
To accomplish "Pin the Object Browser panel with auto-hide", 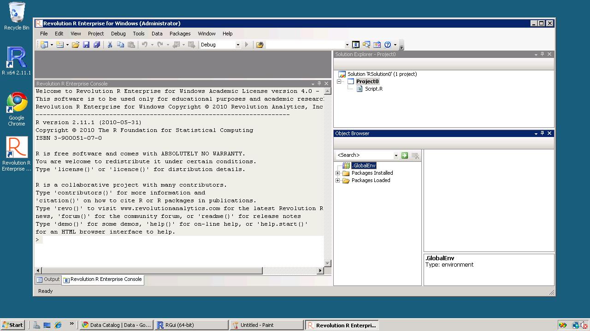I will (x=543, y=133).
